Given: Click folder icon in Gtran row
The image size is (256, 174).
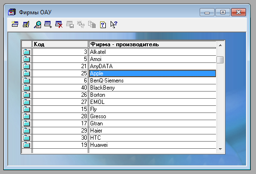Looking at the screenshot, I should click(x=27, y=123).
